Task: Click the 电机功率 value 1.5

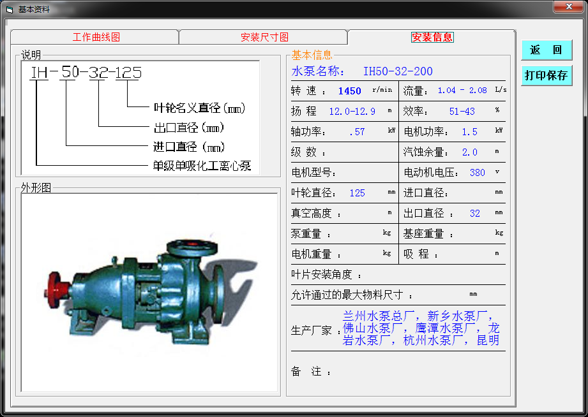Action: [x=469, y=132]
